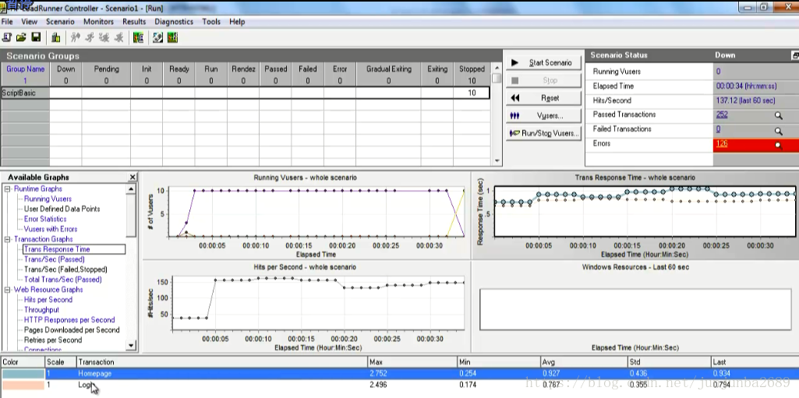This screenshot has height=398, width=799.
Task: Open the 252 passed transactions link
Action: click(722, 115)
